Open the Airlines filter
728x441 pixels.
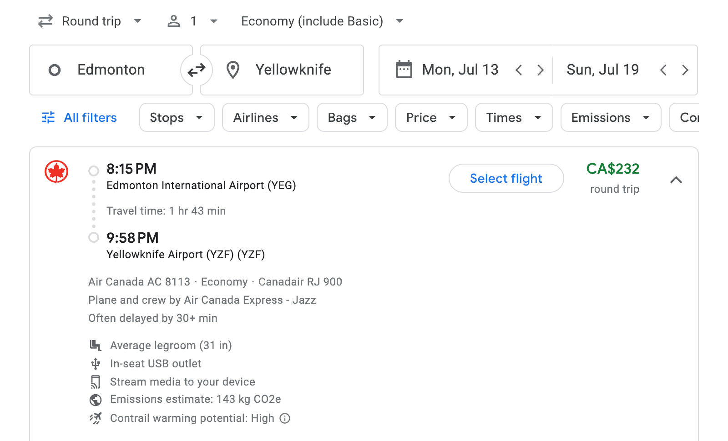(265, 117)
